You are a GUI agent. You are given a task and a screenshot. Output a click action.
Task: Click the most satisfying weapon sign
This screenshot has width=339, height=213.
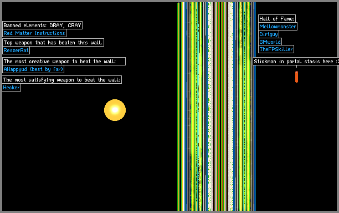(62, 80)
